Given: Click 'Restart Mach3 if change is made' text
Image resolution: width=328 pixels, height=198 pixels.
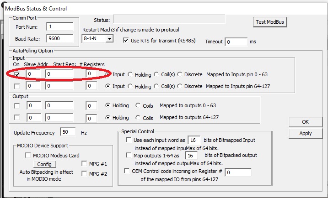Looking at the screenshot, I should click(x=131, y=30).
